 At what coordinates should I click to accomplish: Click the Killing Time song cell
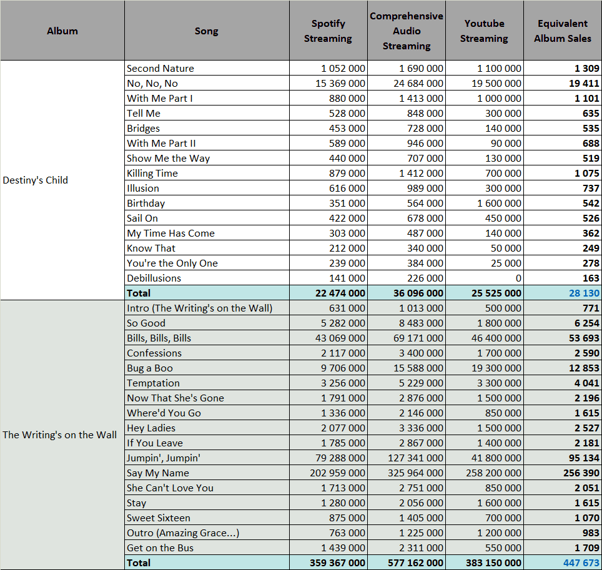click(207, 173)
